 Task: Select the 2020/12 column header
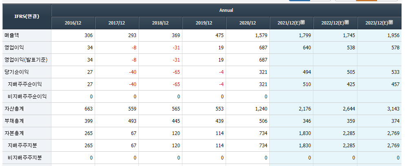(248, 23)
